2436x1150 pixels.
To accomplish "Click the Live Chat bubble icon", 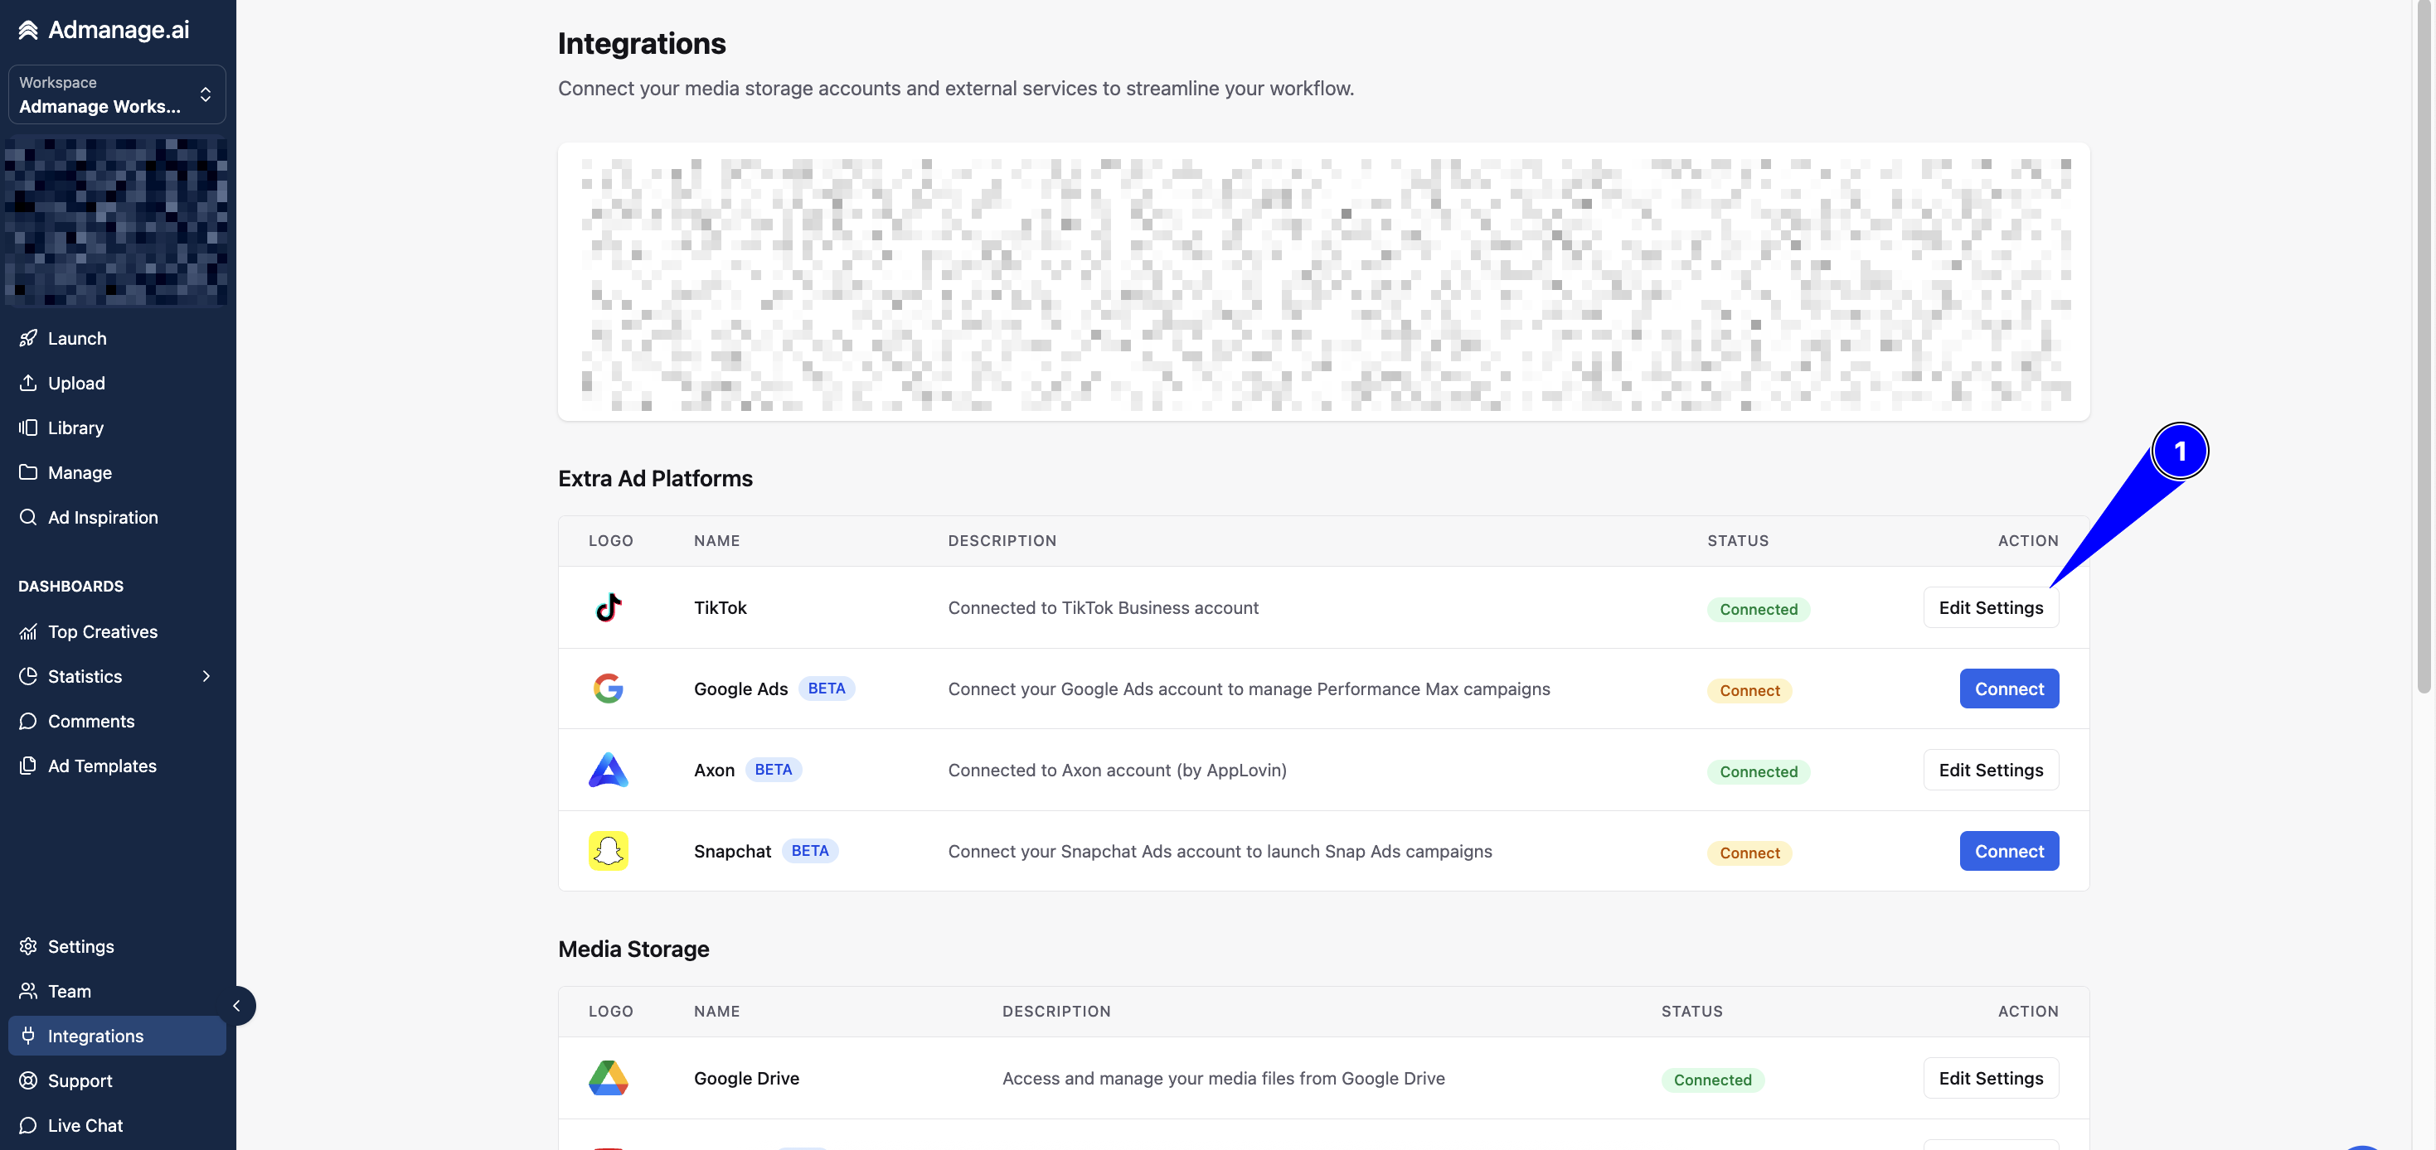I will [28, 1125].
